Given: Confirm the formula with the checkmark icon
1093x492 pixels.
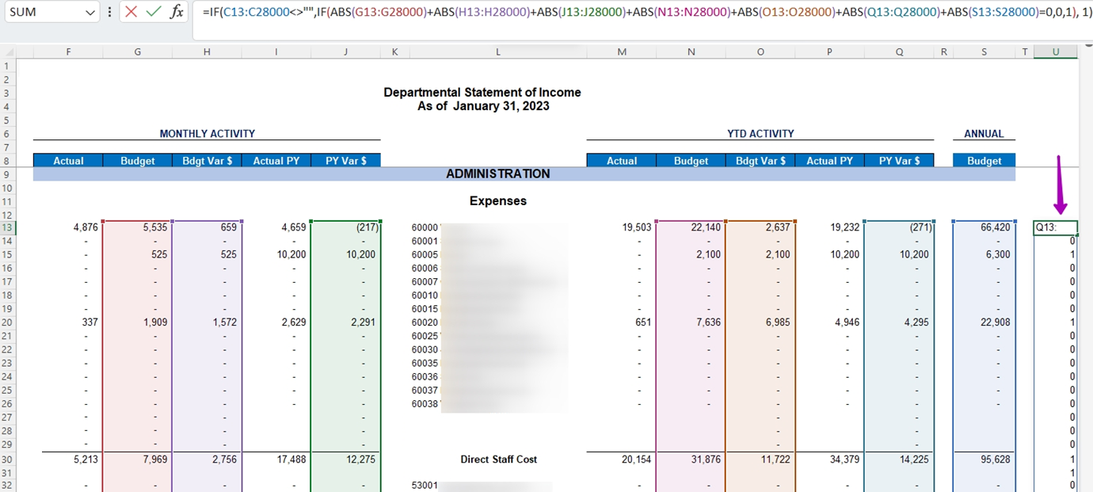Looking at the screenshot, I should click(x=154, y=12).
